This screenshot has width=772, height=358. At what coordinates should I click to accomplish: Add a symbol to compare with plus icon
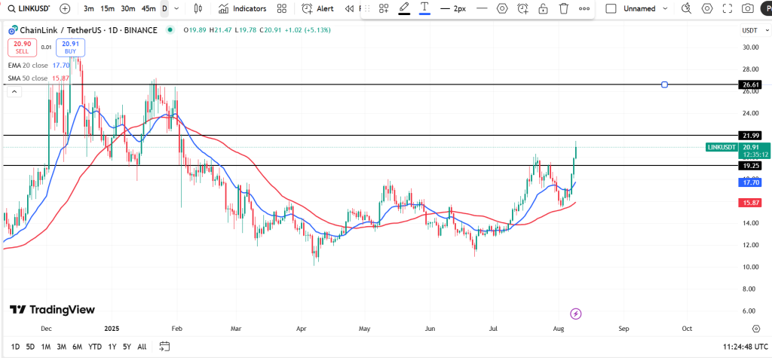tap(65, 8)
